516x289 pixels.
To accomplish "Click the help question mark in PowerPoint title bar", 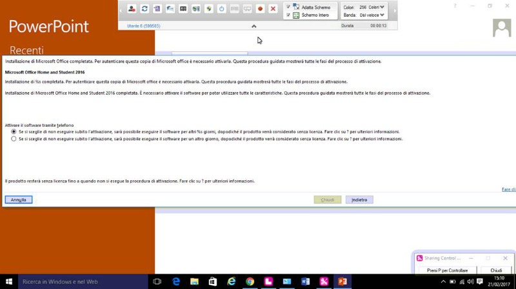I will pyautogui.click(x=455, y=6).
